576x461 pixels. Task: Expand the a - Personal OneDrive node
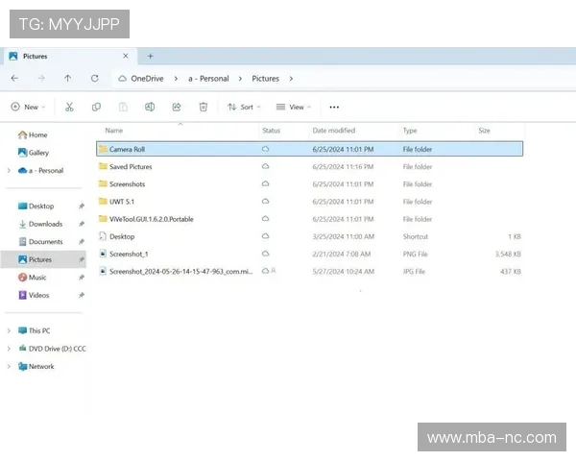pos(10,171)
